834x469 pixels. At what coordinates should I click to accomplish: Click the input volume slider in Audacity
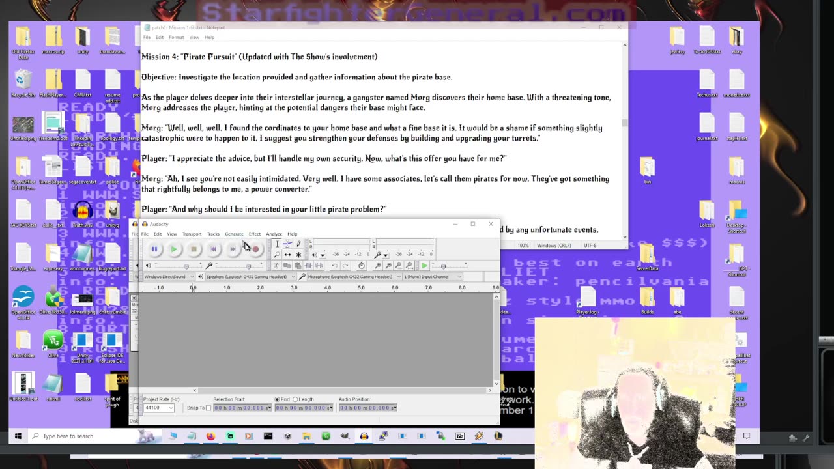[238, 265]
